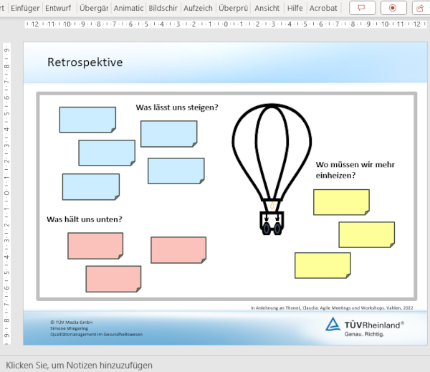Go to the Animationen tab
430x372 pixels.
click(x=128, y=8)
